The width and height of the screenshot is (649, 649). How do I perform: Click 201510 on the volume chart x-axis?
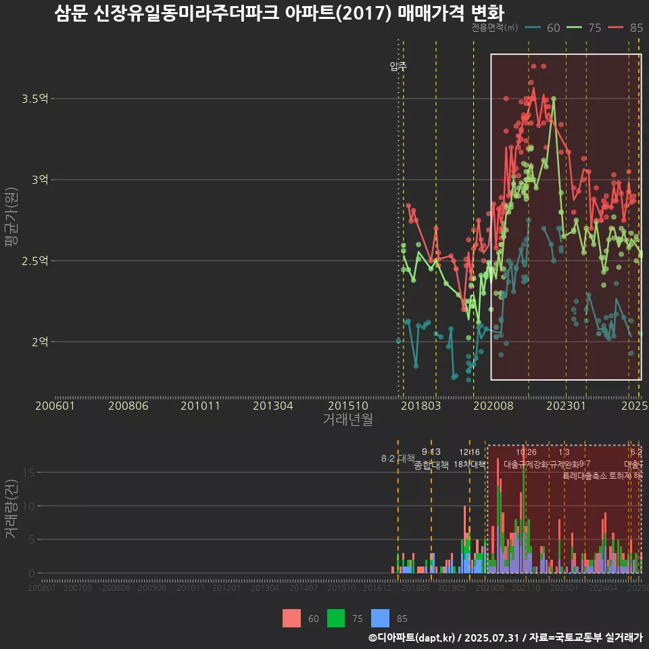point(341,587)
